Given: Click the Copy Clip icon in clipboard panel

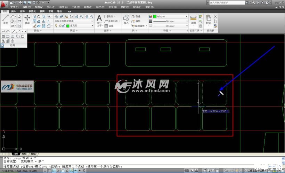Looking at the screenshot, I should pos(215,21).
